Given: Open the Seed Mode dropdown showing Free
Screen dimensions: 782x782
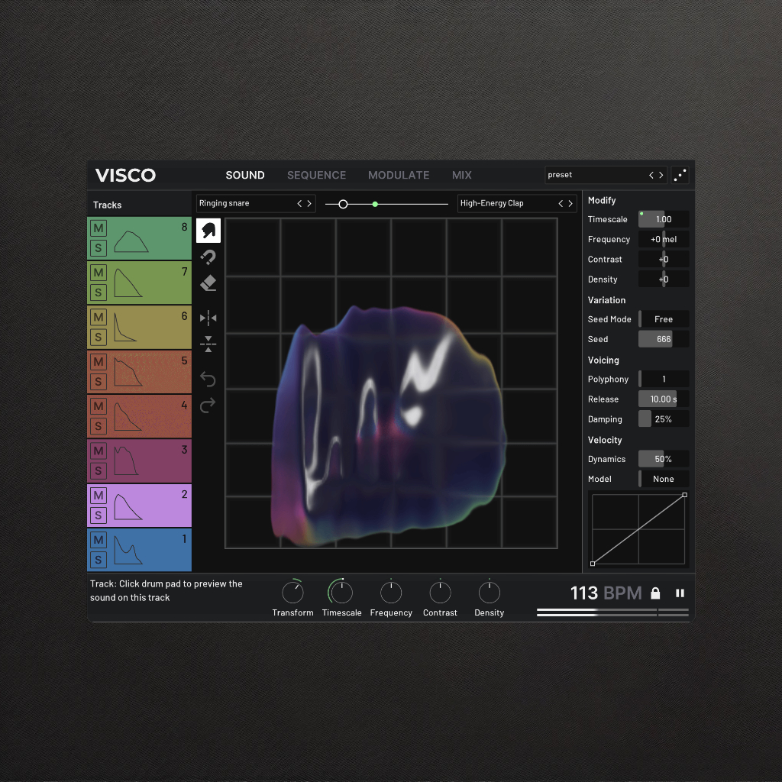Looking at the screenshot, I should 663,319.
